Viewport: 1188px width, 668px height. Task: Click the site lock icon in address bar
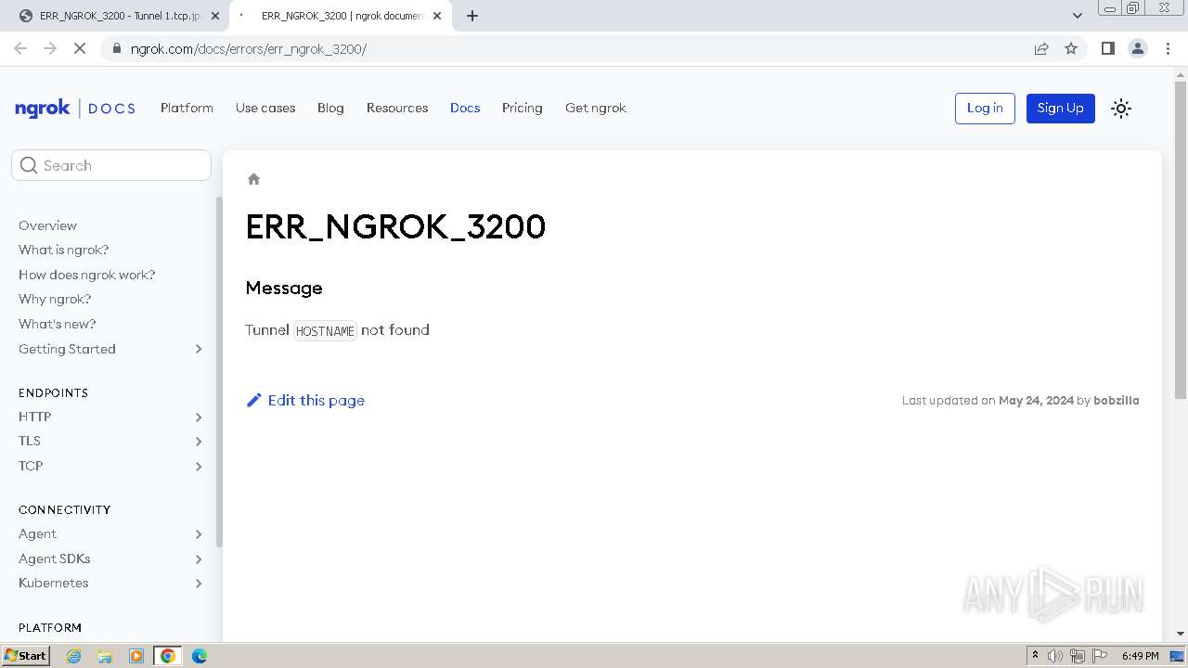click(116, 48)
